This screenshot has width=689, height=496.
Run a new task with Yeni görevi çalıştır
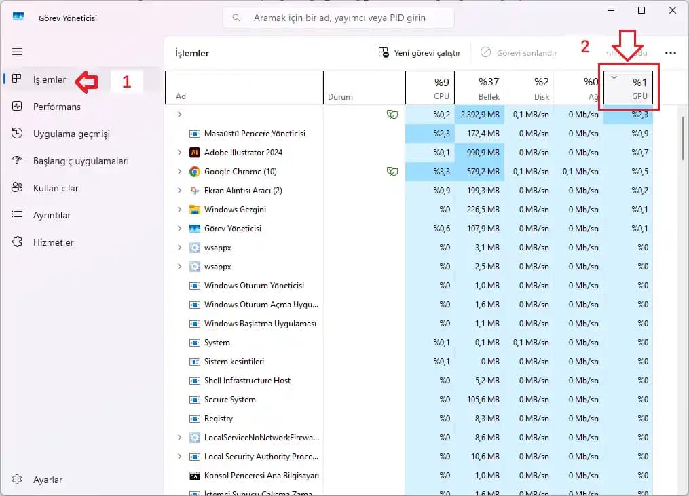(x=420, y=53)
